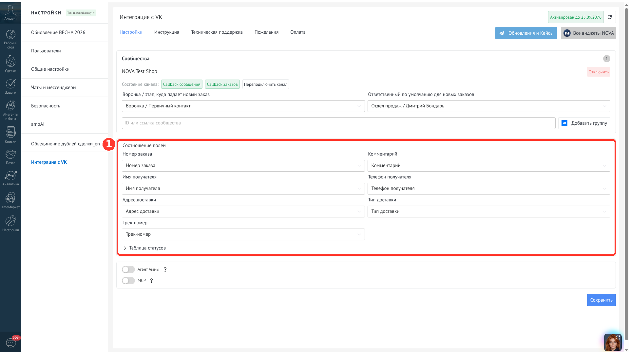Open the Рабочий стол dashboard icon
This screenshot has width=629, height=352.
(x=10, y=39)
